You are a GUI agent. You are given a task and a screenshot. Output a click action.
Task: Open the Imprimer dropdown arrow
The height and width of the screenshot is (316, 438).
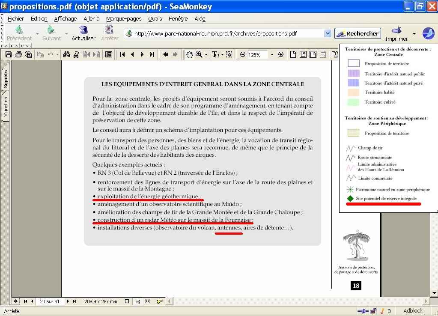point(414,33)
